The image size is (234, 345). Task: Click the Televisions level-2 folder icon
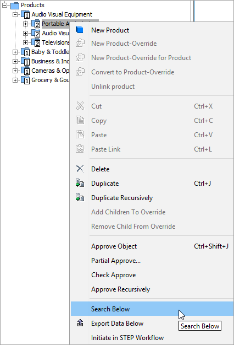[36, 42]
